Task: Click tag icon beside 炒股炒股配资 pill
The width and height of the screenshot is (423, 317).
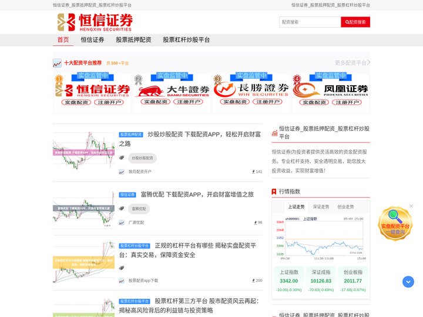Action: (122, 158)
